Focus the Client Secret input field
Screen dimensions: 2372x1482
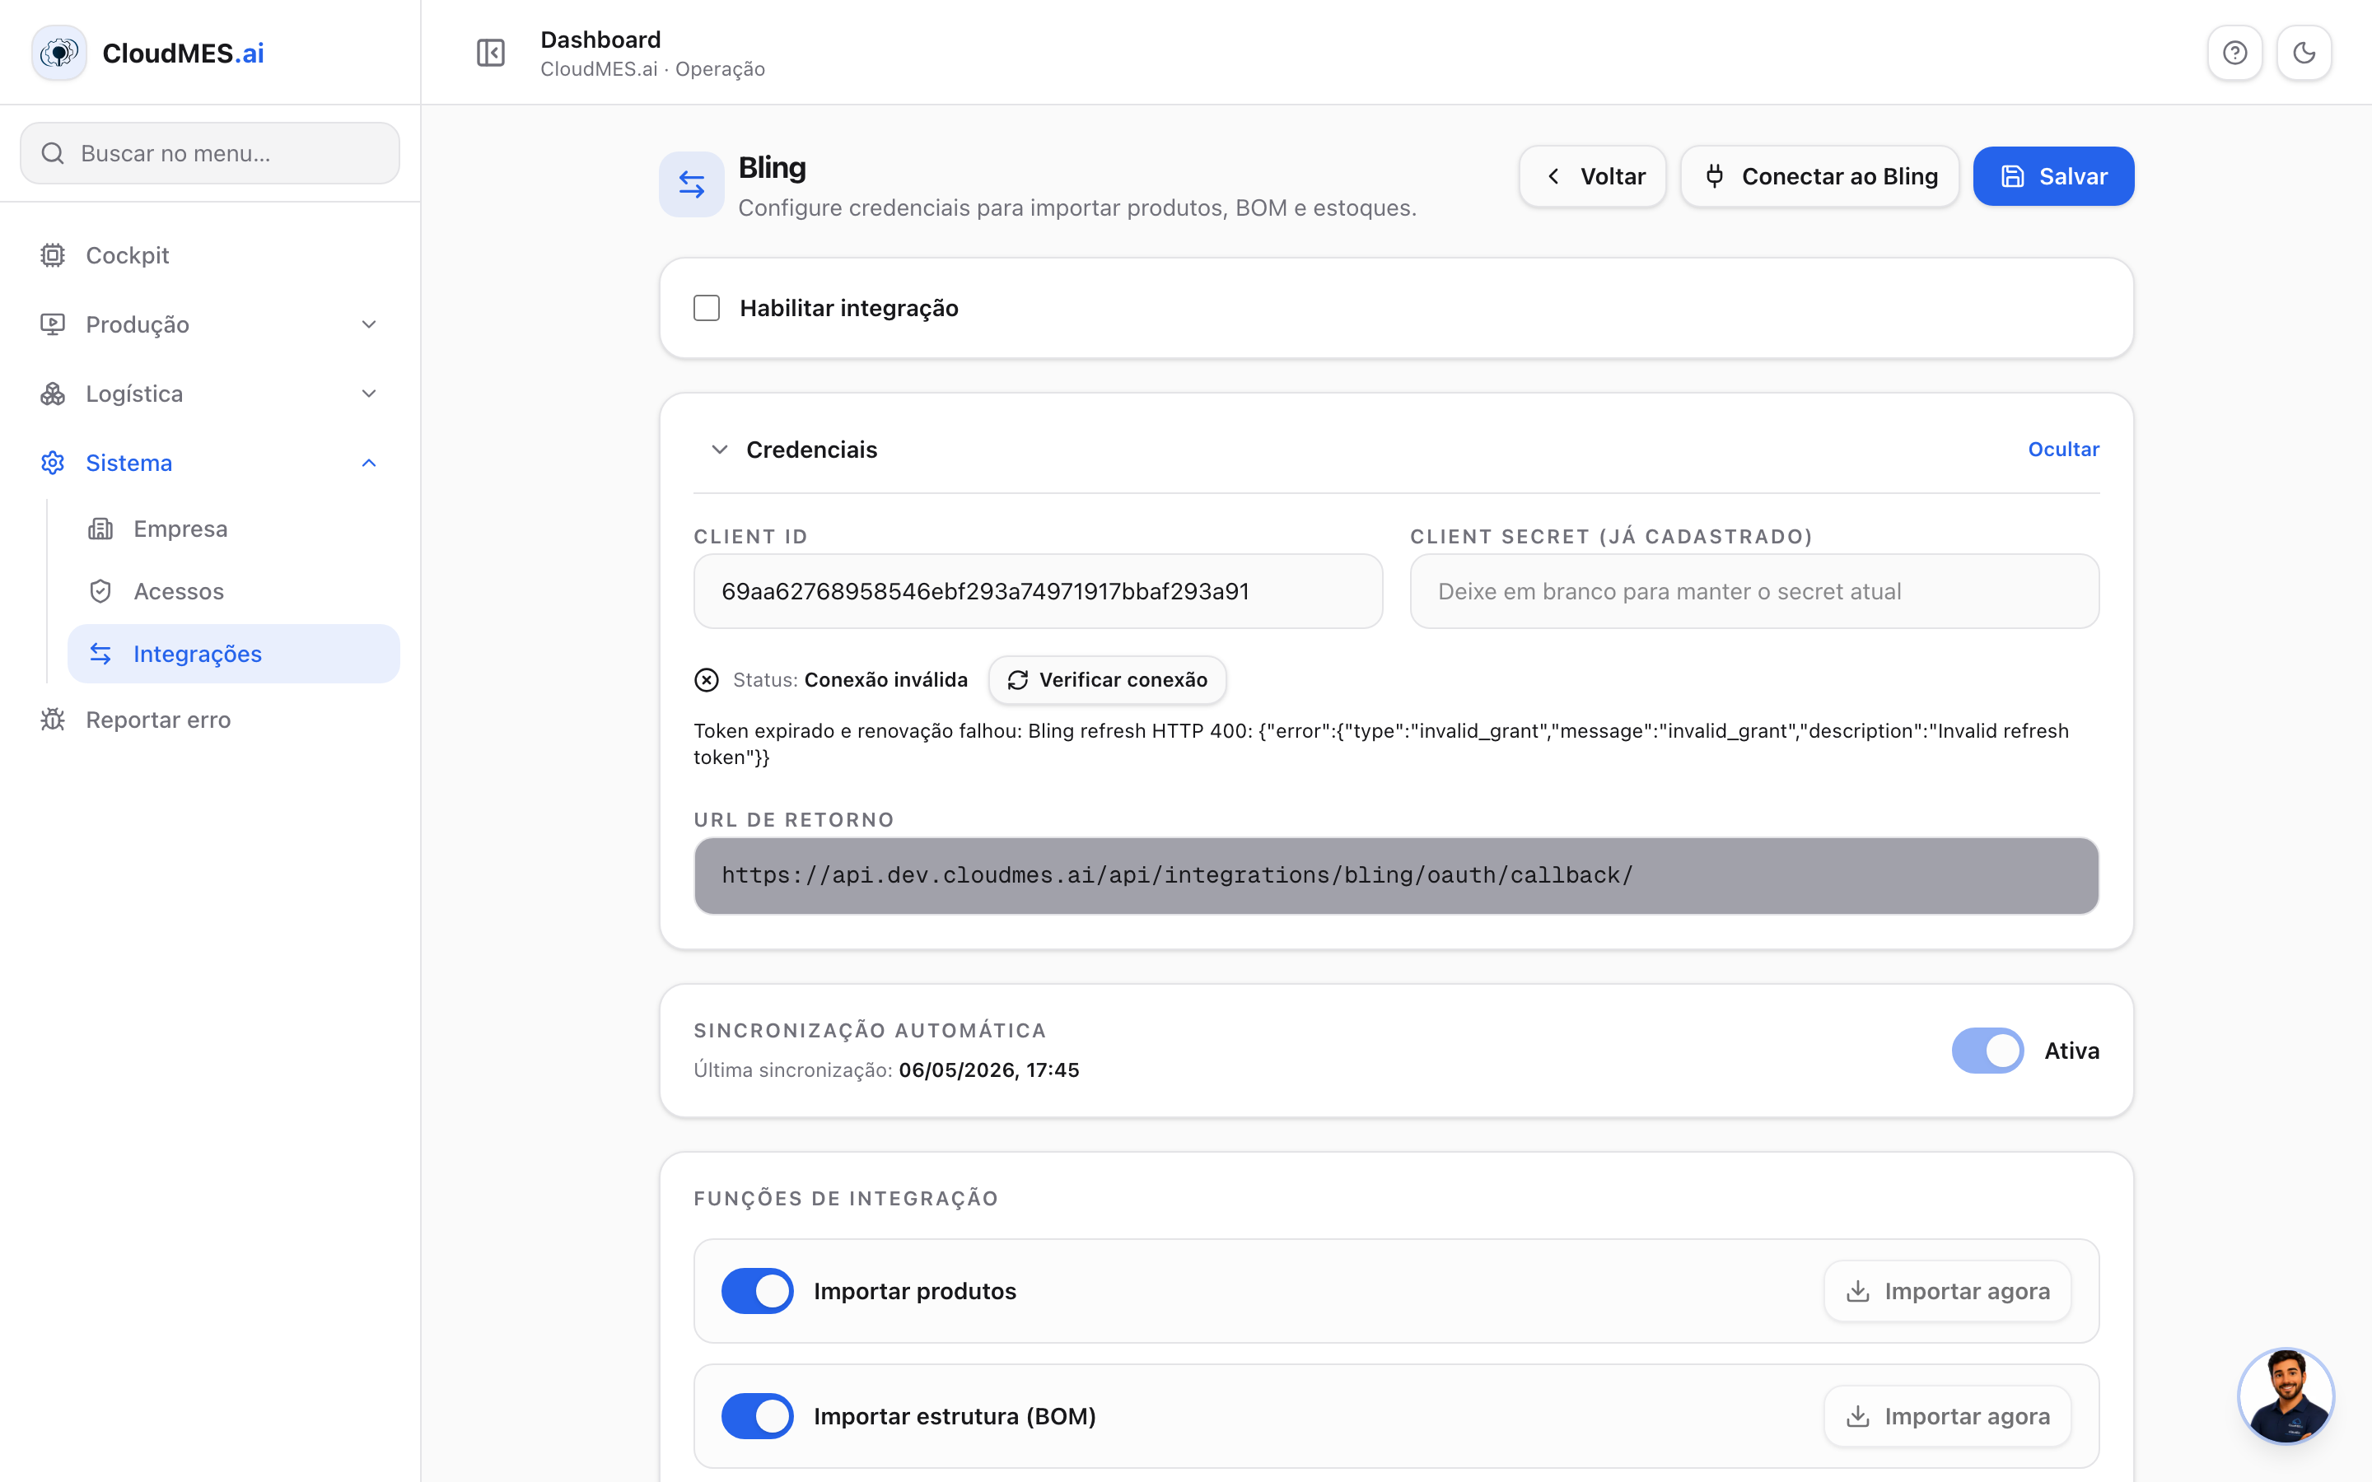pos(1753,591)
